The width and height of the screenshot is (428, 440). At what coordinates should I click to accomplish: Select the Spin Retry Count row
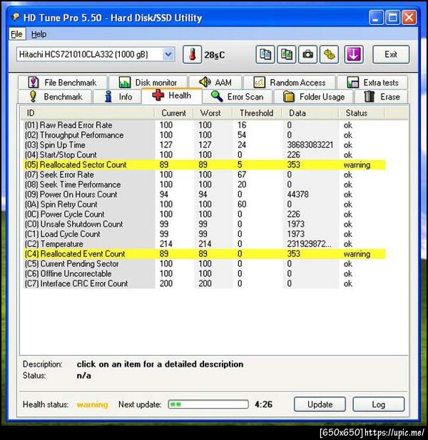click(205, 204)
